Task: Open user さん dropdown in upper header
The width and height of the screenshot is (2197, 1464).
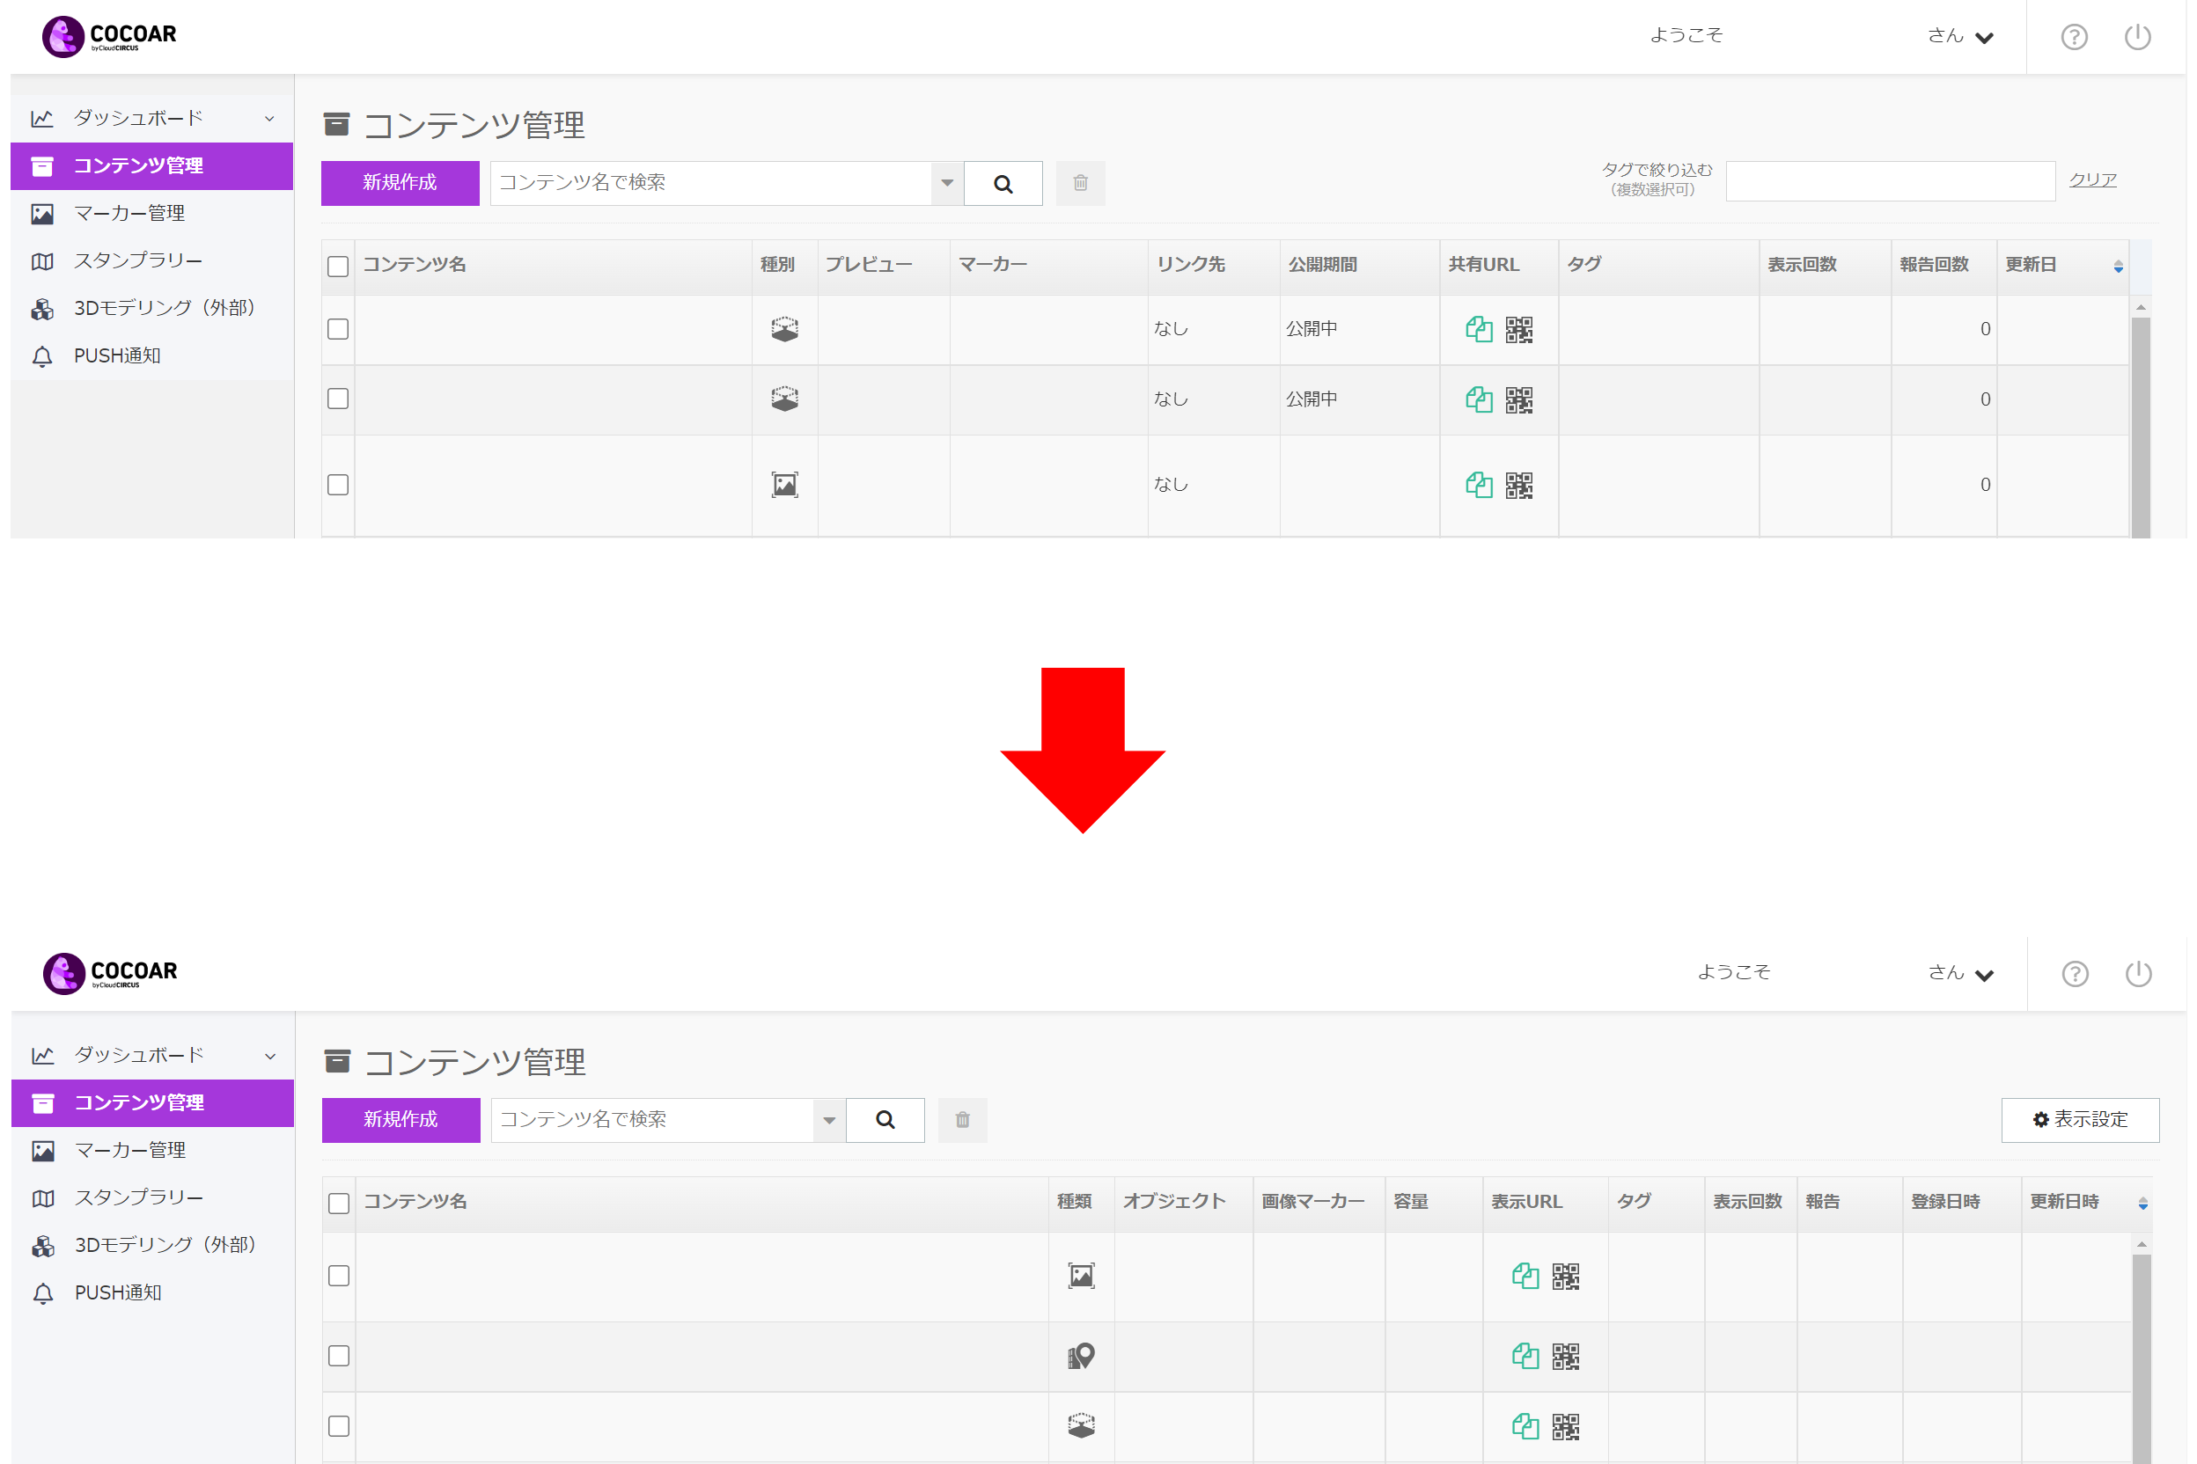Action: coord(1961,36)
